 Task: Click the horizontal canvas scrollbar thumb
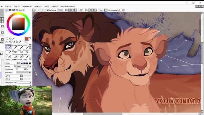click(103, 114)
